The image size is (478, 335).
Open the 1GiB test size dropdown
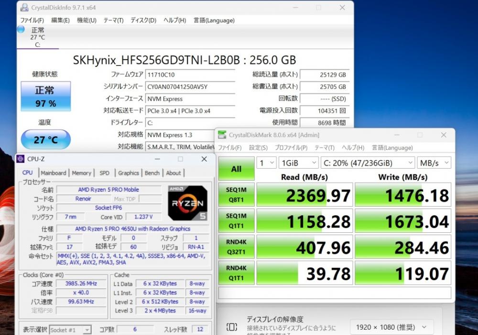click(298, 163)
